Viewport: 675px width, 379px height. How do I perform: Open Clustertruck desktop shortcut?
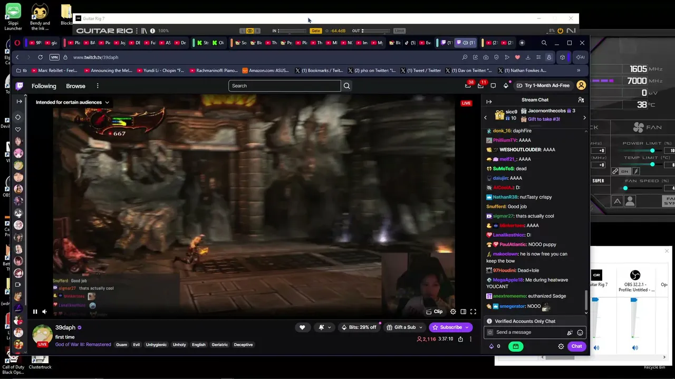(40, 361)
